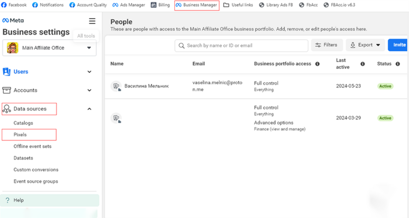Viewport: 409px width, 218px height.
Task: Click the 2024-03-29 last active date
Action: tap(349, 118)
